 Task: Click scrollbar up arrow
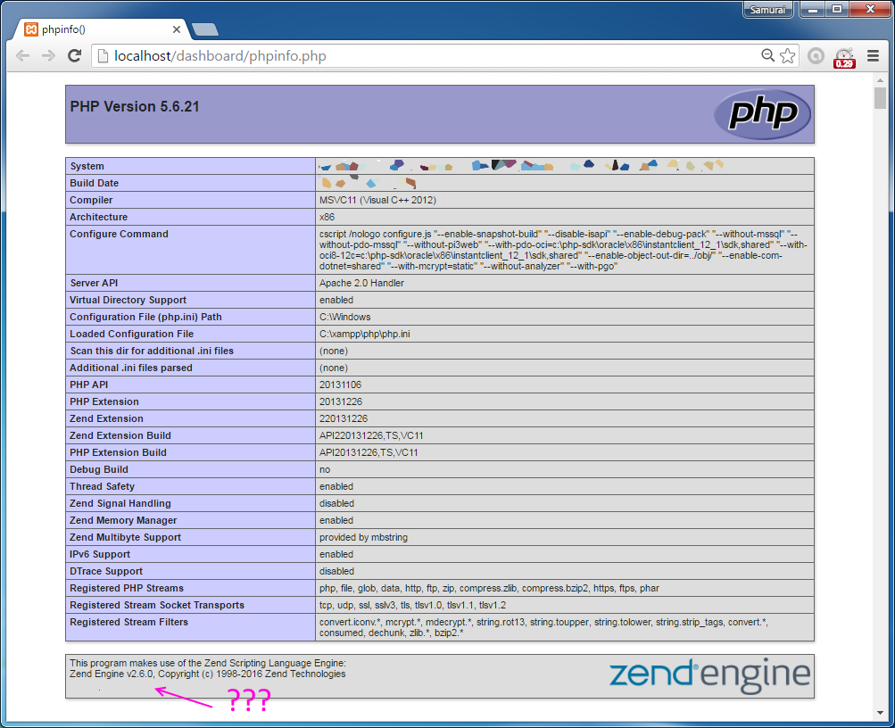tap(880, 81)
